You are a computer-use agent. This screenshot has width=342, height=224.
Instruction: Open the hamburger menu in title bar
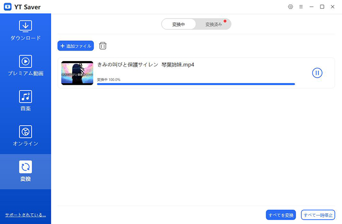[x=301, y=7]
